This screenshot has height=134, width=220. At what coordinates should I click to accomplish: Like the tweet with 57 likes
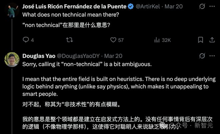point(113,40)
